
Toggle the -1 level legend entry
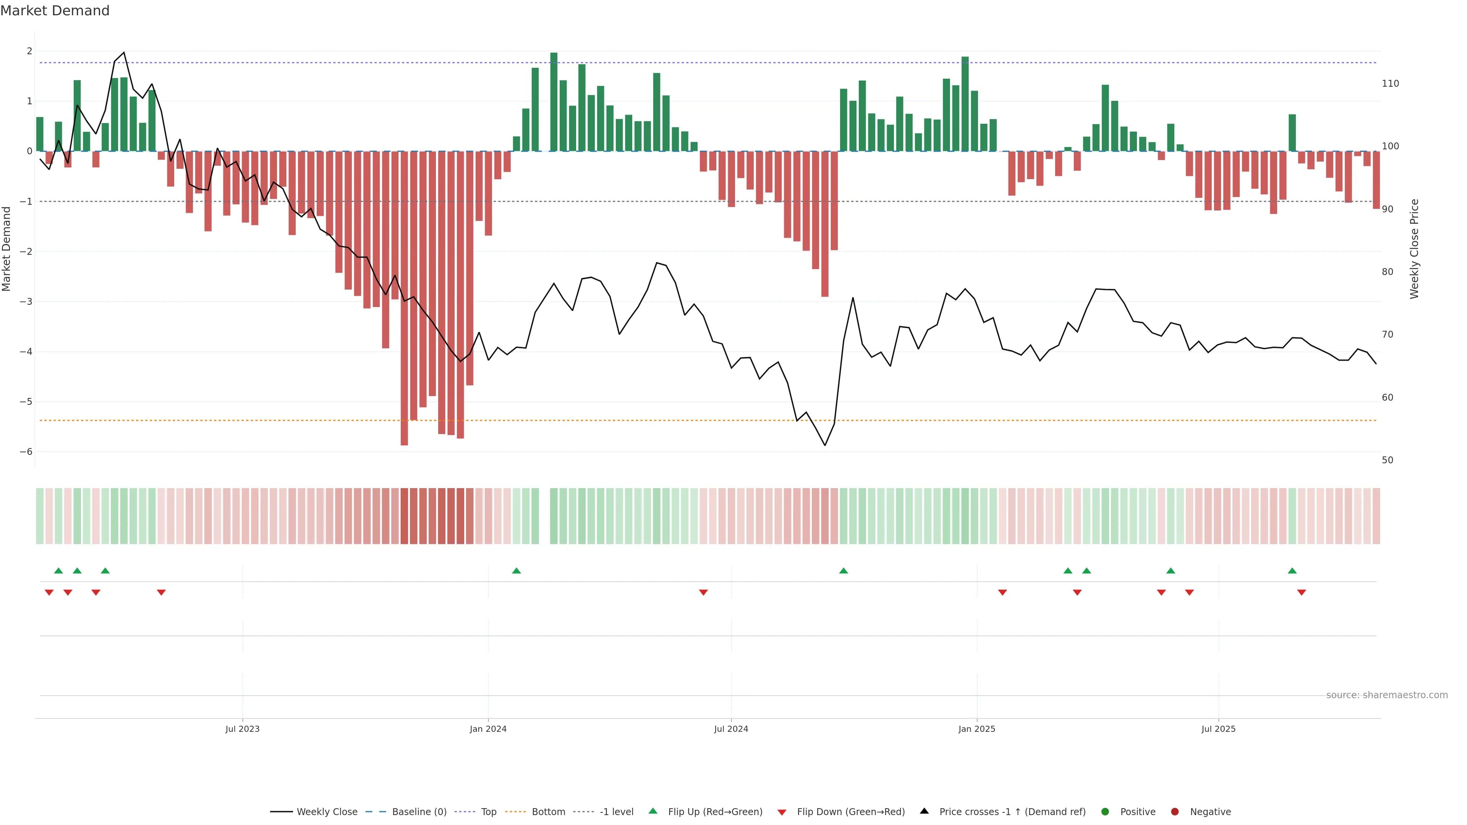coord(616,811)
